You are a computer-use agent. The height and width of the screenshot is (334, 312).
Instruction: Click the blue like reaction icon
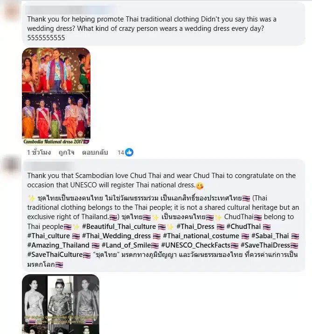129,152
